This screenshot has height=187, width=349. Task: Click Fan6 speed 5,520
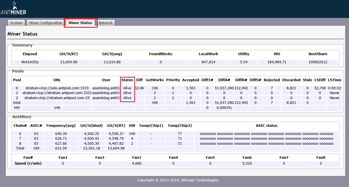(x=247, y=164)
